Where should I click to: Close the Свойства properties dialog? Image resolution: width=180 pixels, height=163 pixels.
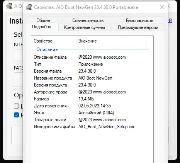tap(162, 7)
